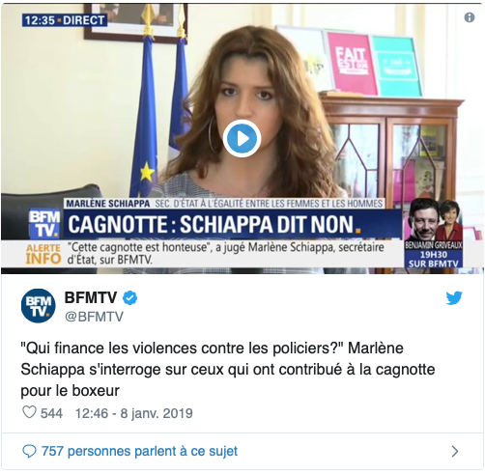Click the Twitter bird logo
This screenshot has width=485, height=474.
point(454,298)
